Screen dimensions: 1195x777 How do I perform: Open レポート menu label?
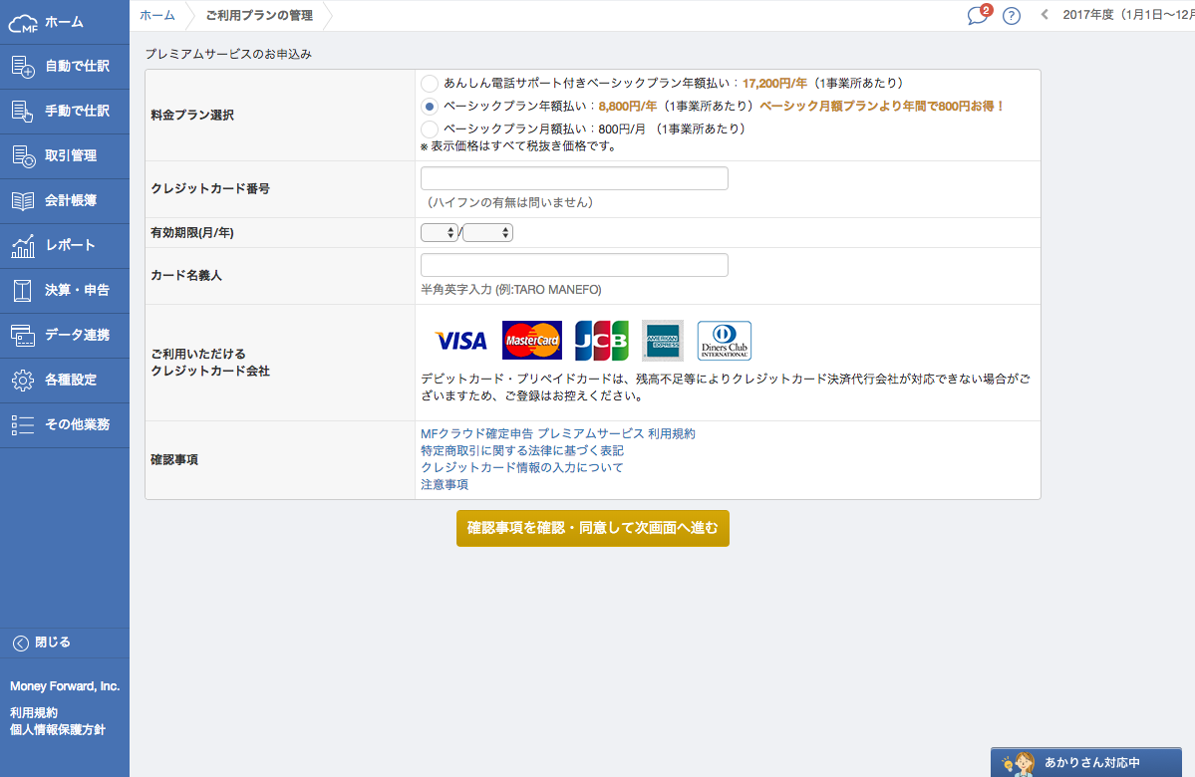click(x=71, y=245)
